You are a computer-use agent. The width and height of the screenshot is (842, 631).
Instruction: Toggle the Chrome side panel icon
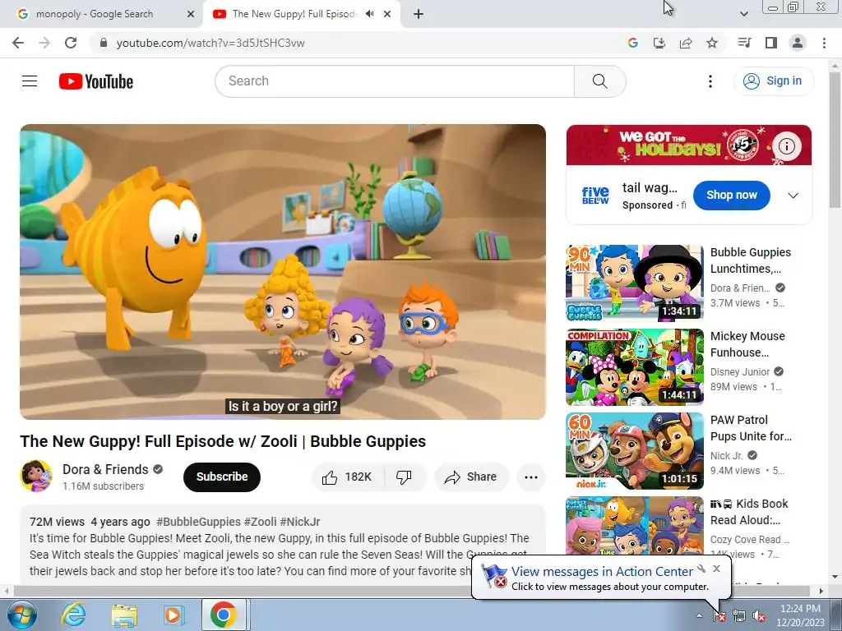coord(771,43)
